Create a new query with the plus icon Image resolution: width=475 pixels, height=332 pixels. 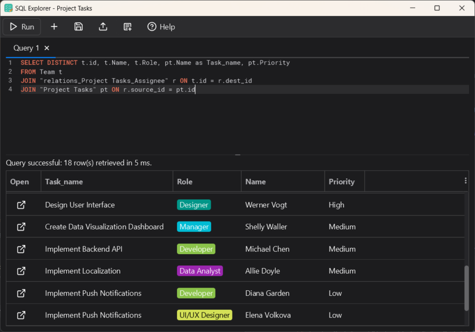point(54,26)
